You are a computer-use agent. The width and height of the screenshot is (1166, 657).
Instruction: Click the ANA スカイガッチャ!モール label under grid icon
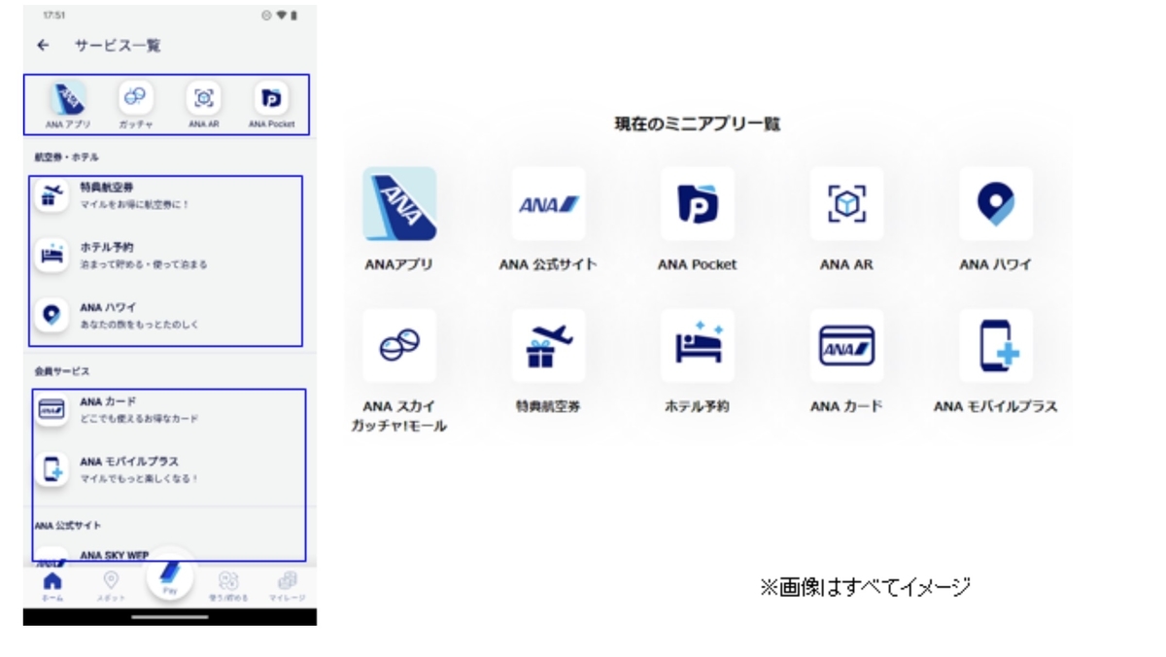399,416
